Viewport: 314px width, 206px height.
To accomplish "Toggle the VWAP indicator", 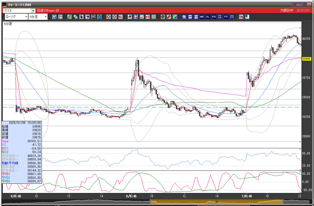I will [x=184, y=17].
